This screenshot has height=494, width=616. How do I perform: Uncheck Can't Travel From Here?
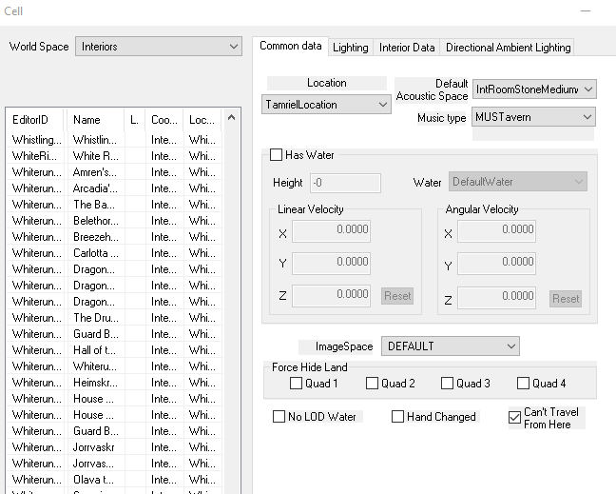click(514, 417)
